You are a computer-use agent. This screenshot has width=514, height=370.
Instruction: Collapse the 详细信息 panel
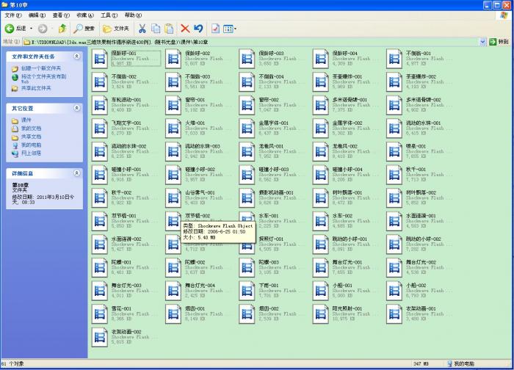(76, 173)
